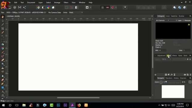Apply Auto Levels from toolbar
Image resolution: width=192 pixels, height=108 pixels.
pos(38,7)
